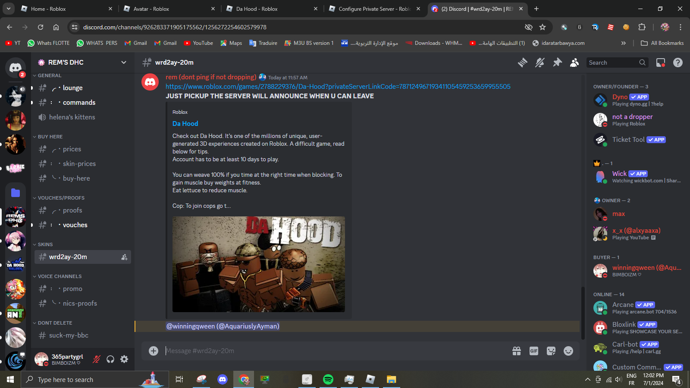Screen dimensions: 690x388
Task: Reload the Discord page
Action: (x=41, y=27)
